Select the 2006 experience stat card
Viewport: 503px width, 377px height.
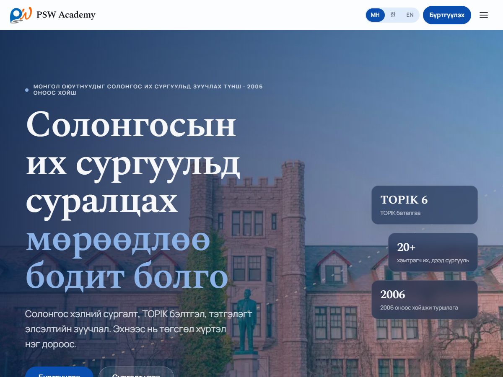425,300
